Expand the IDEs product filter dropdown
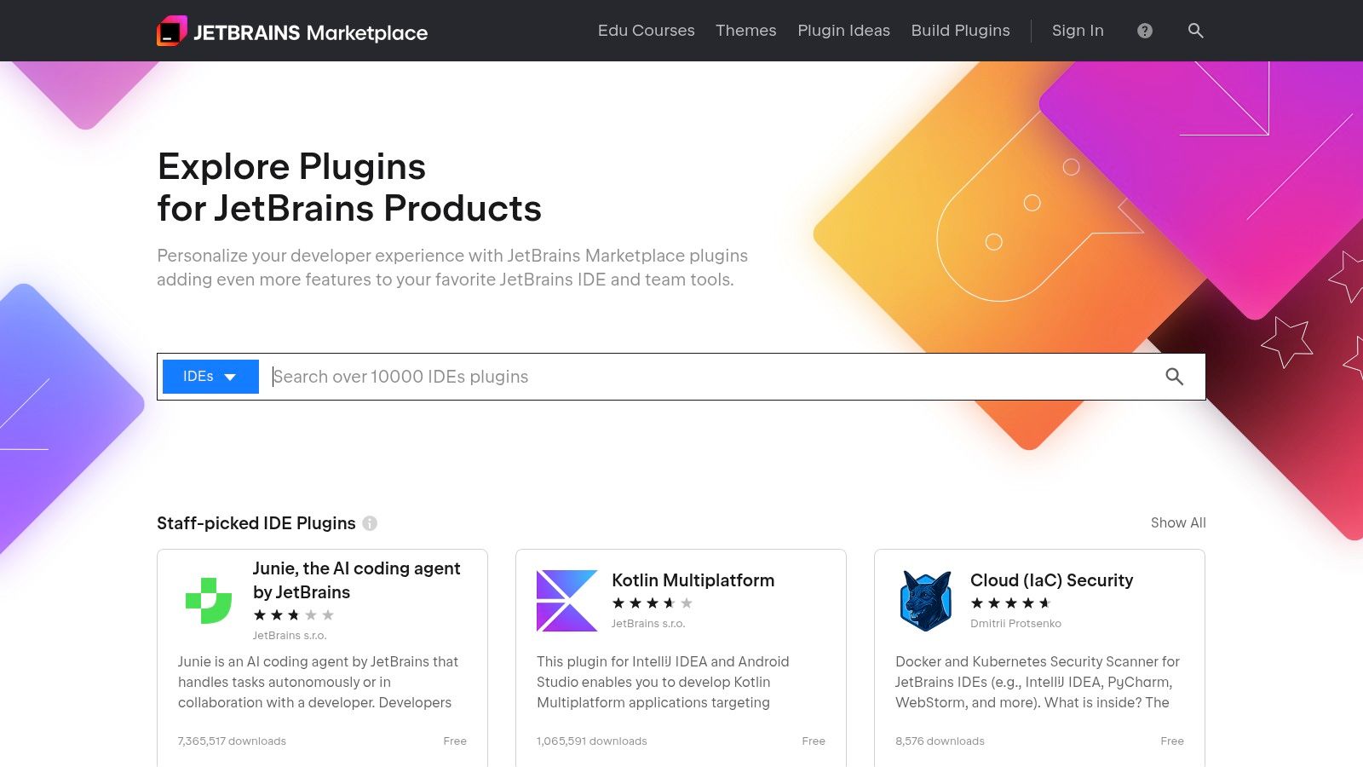The width and height of the screenshot is (1363, 767). coord(210,376)
